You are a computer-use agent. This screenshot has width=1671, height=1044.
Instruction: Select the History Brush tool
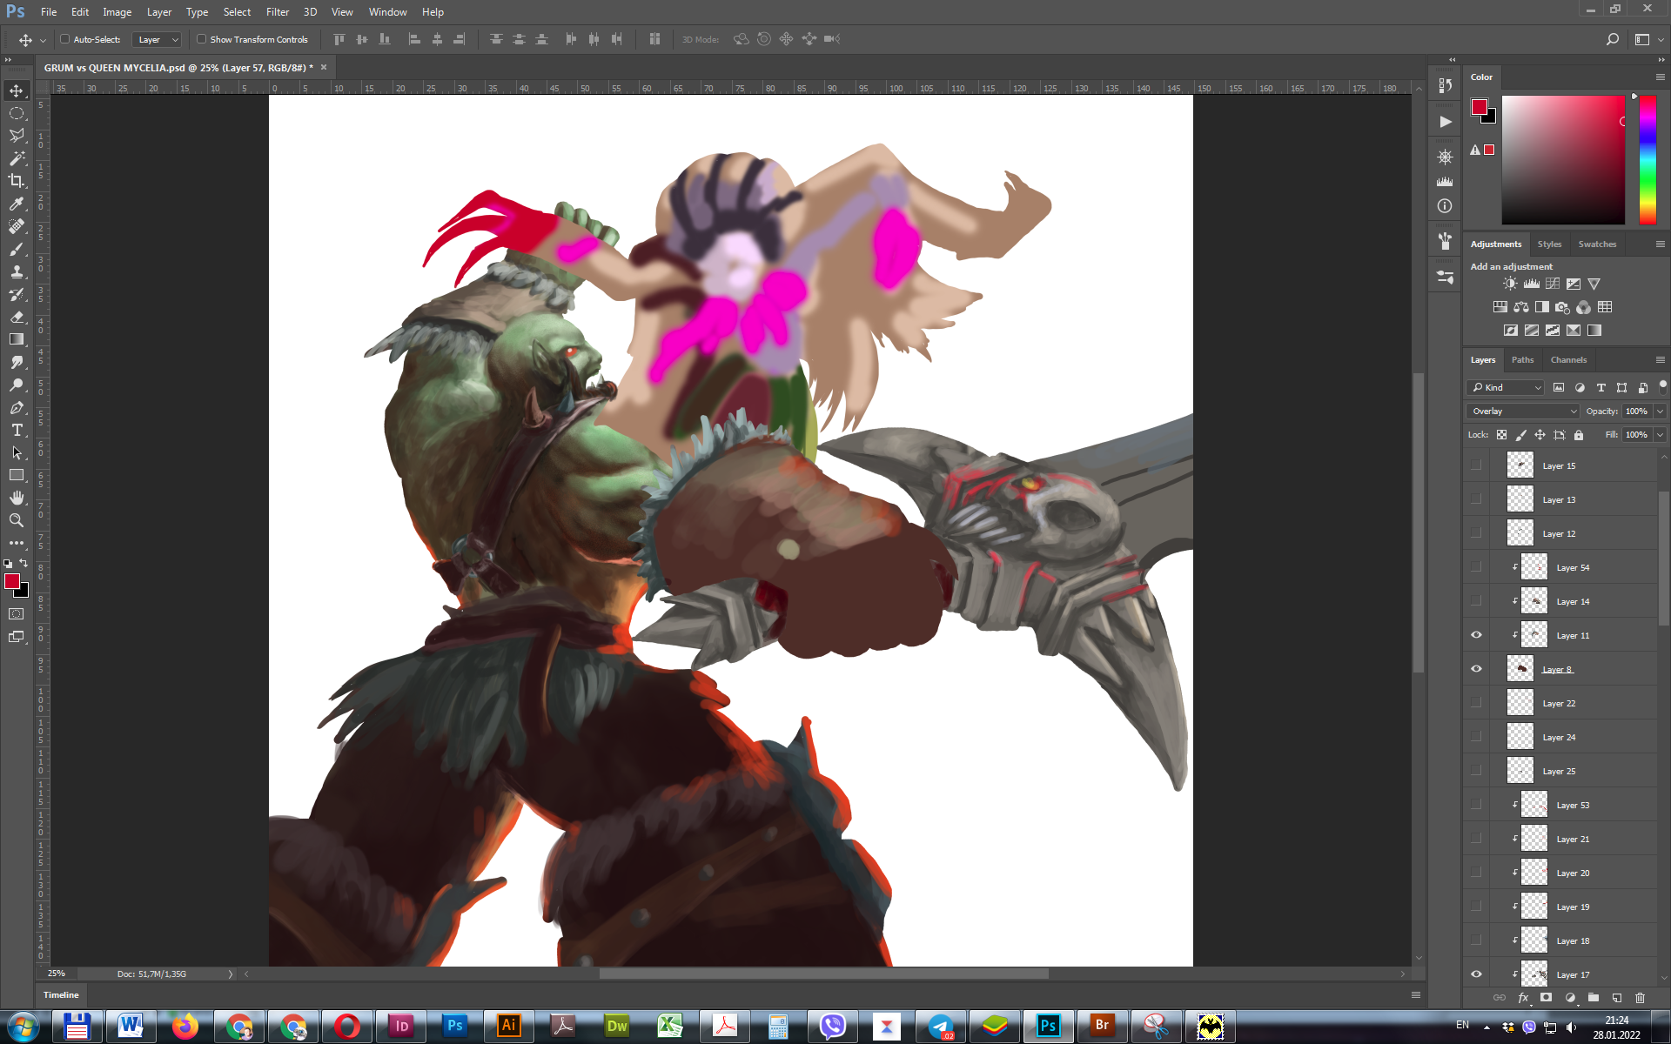(17, 294)
